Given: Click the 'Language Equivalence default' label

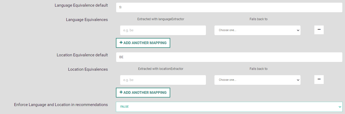Looking at the screenshot, I should (x=81, y=5).
